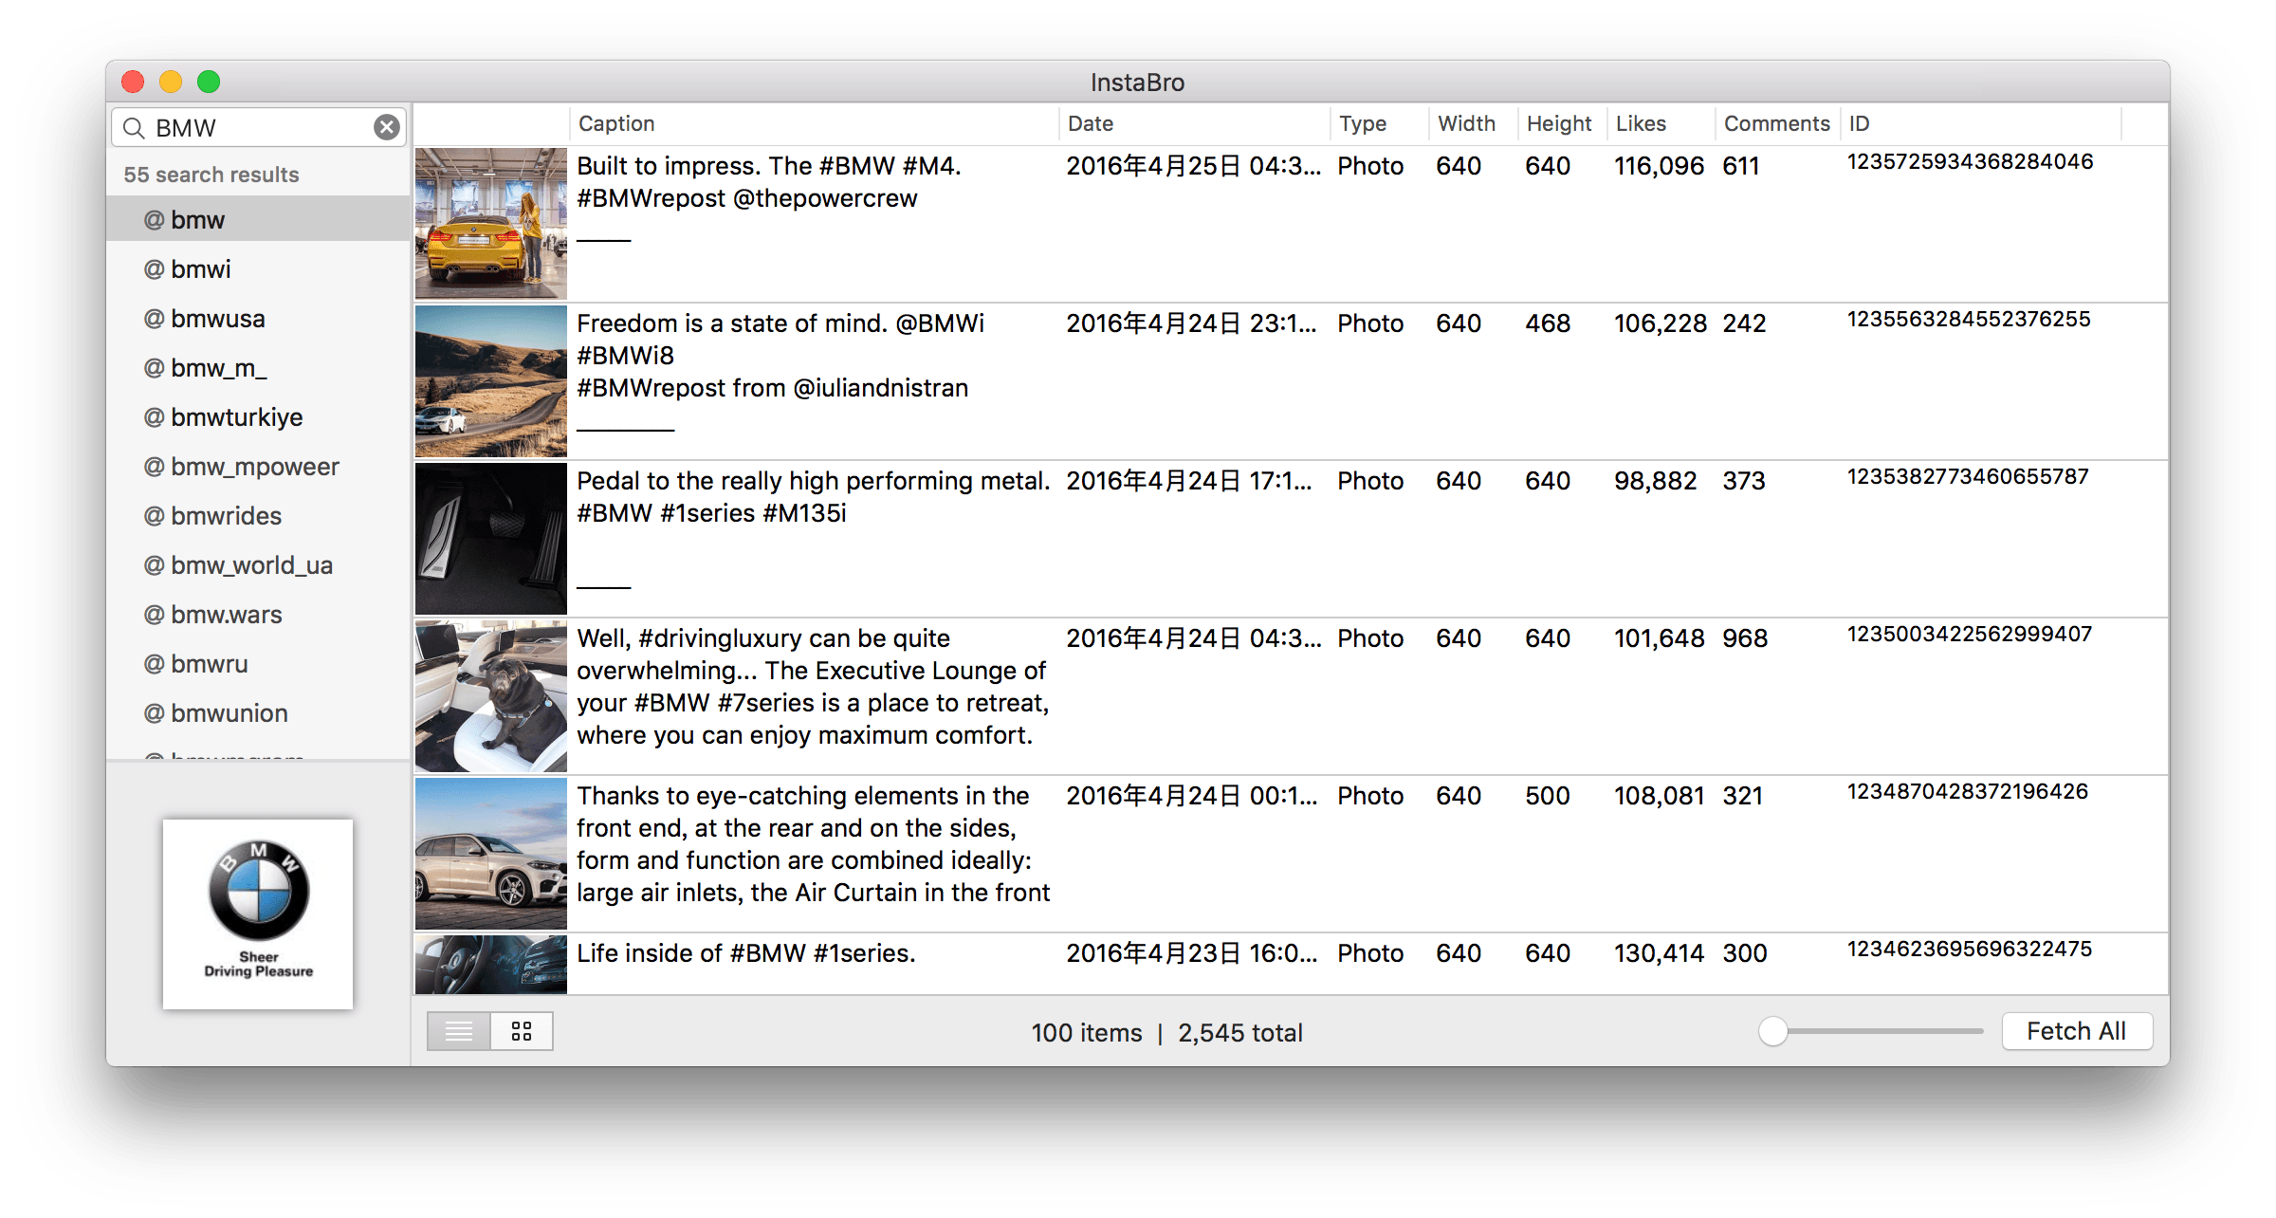Click the search magnifier icon
2276x1218 pixels.
(x=134, y=128)
